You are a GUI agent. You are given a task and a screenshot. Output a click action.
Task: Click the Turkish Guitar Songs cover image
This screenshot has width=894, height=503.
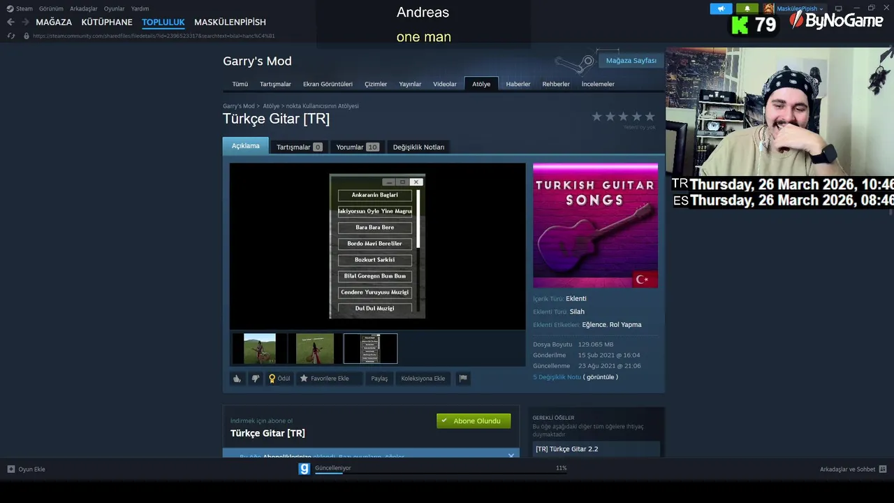pos(595,226)
